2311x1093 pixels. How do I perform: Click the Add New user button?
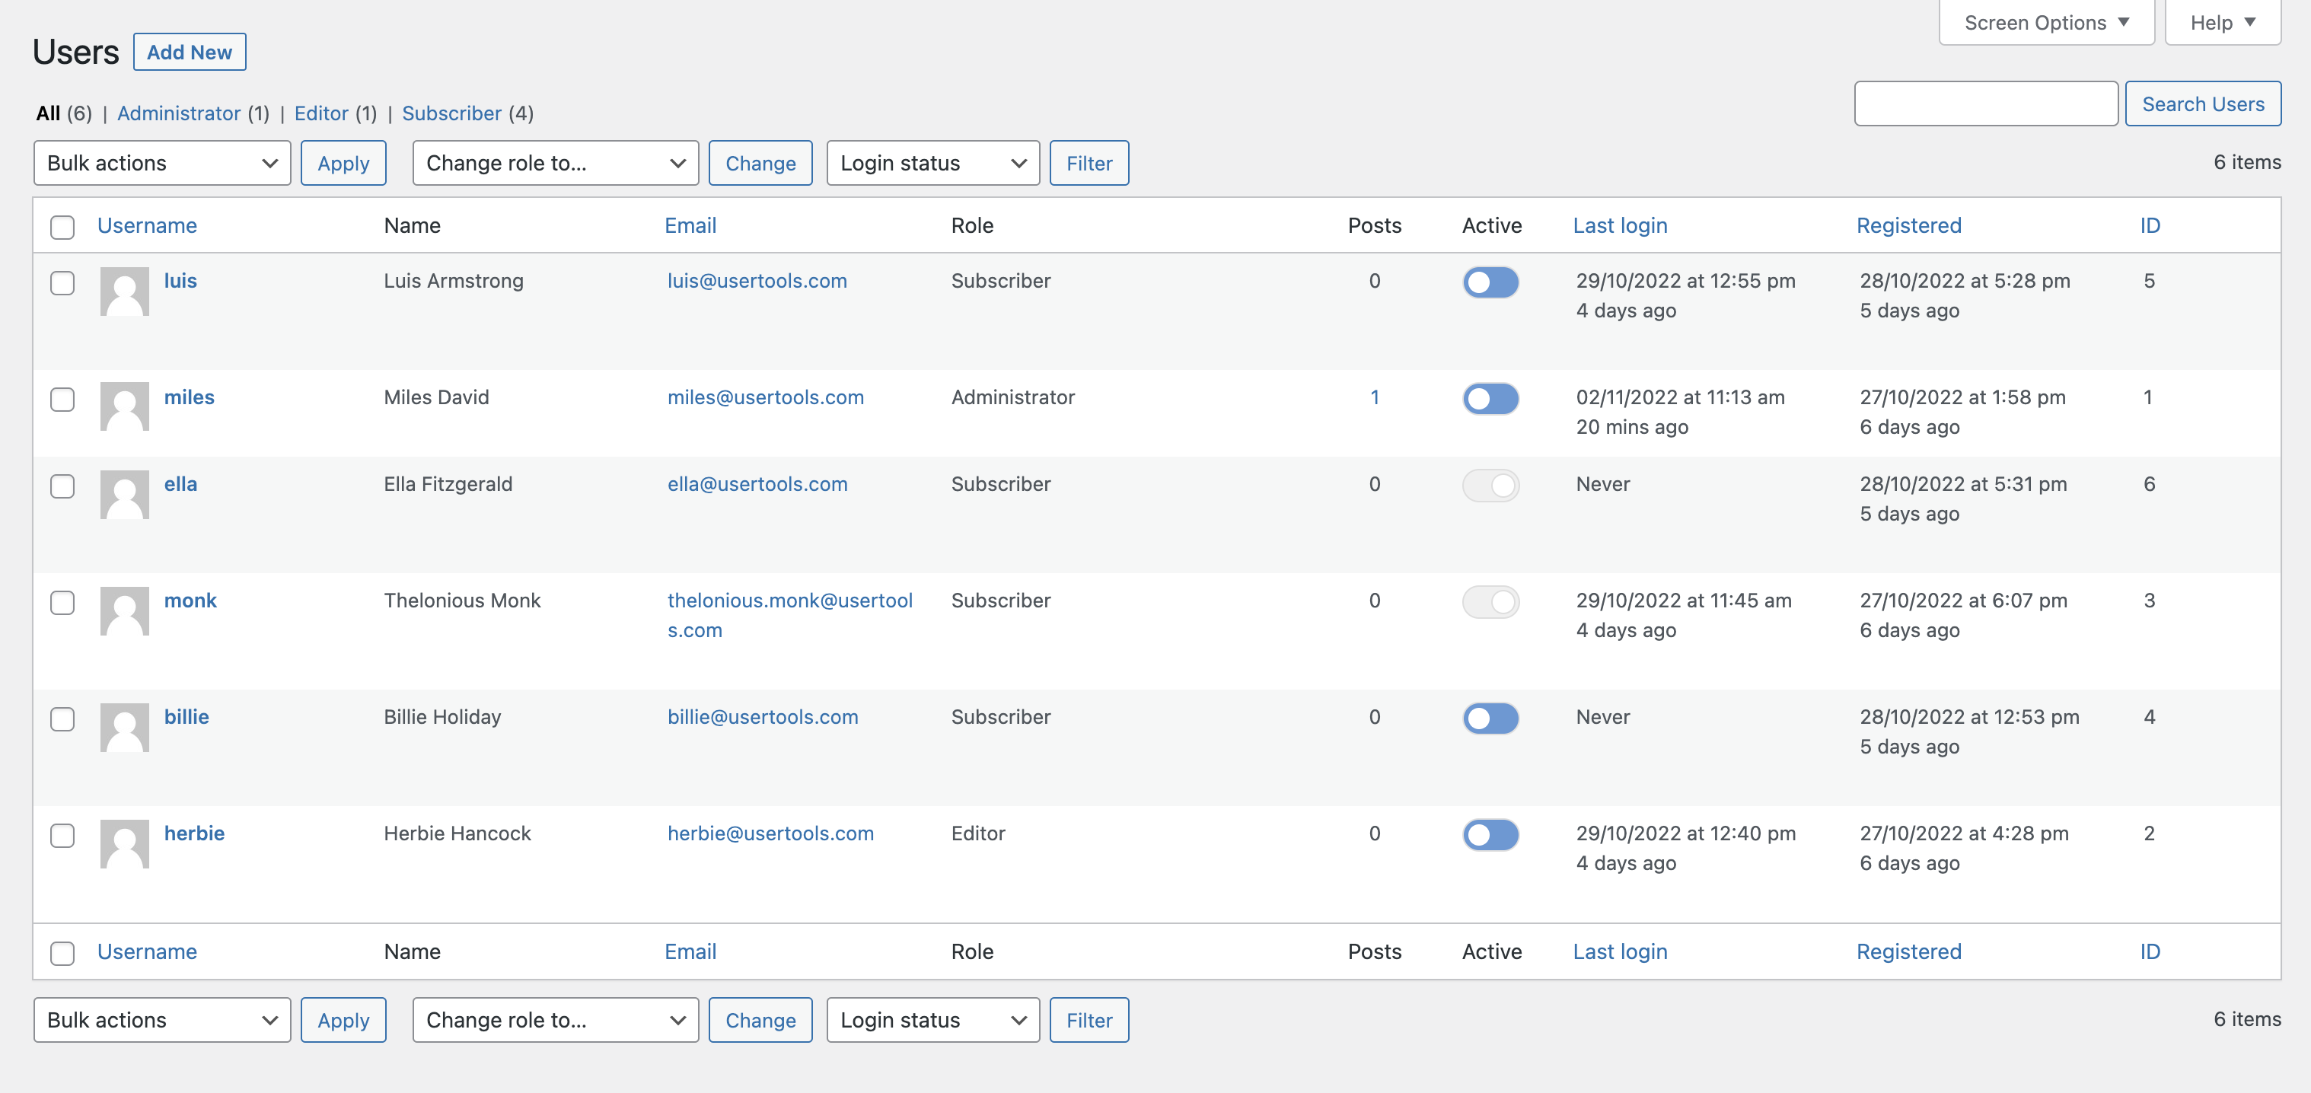point(190,52)
